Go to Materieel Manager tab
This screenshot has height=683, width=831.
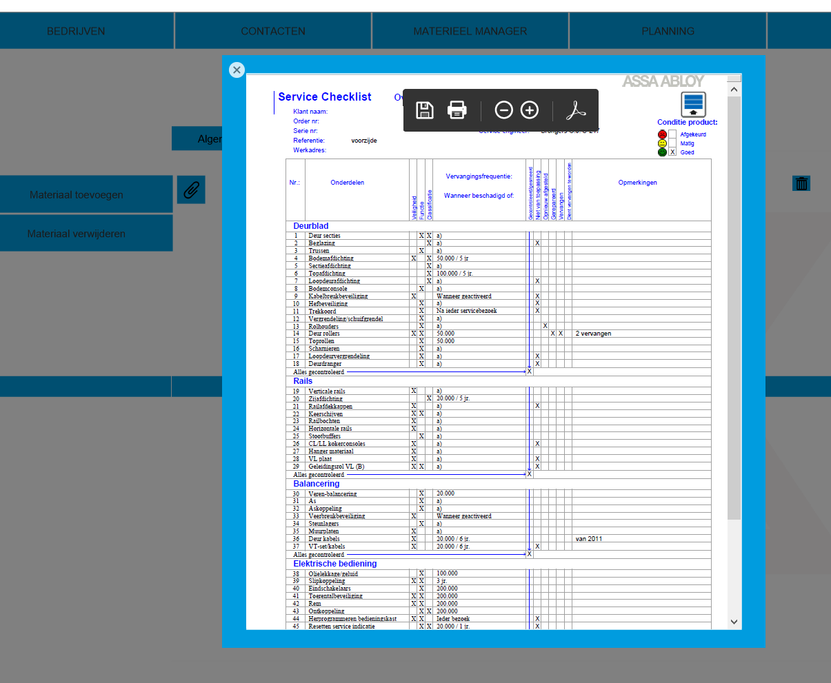470,31
